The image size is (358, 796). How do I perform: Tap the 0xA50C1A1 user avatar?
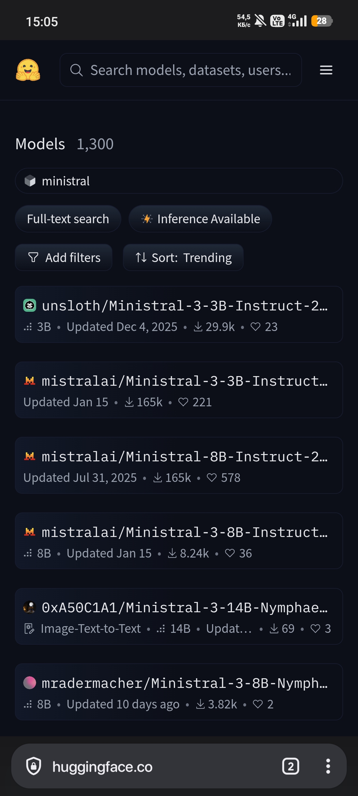(30, 607)
